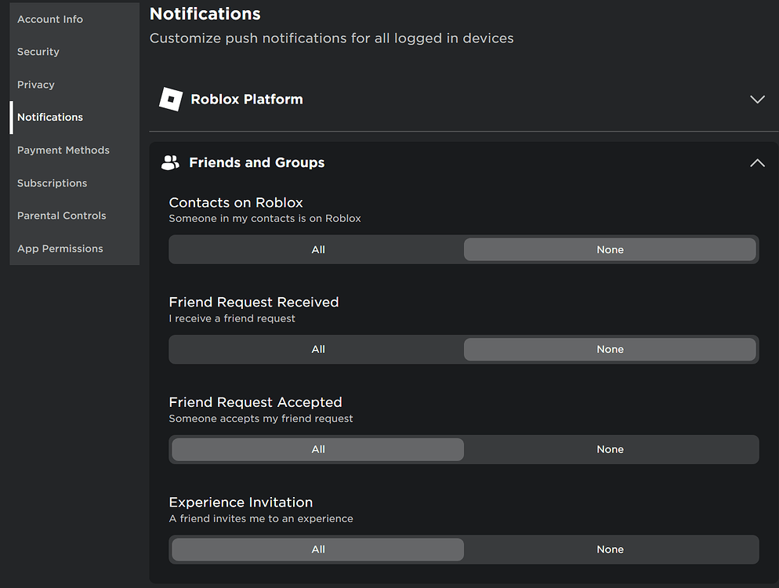This screenshot has height=588, width=779.
Task: Disable Friend Request Accepted notifications with None
Action: tap(610, 449)
